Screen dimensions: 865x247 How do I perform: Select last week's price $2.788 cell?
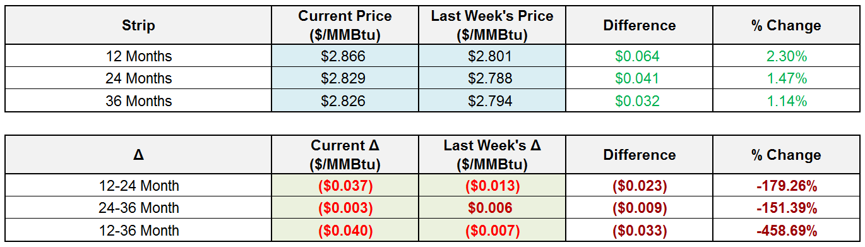tap(492, 78)
